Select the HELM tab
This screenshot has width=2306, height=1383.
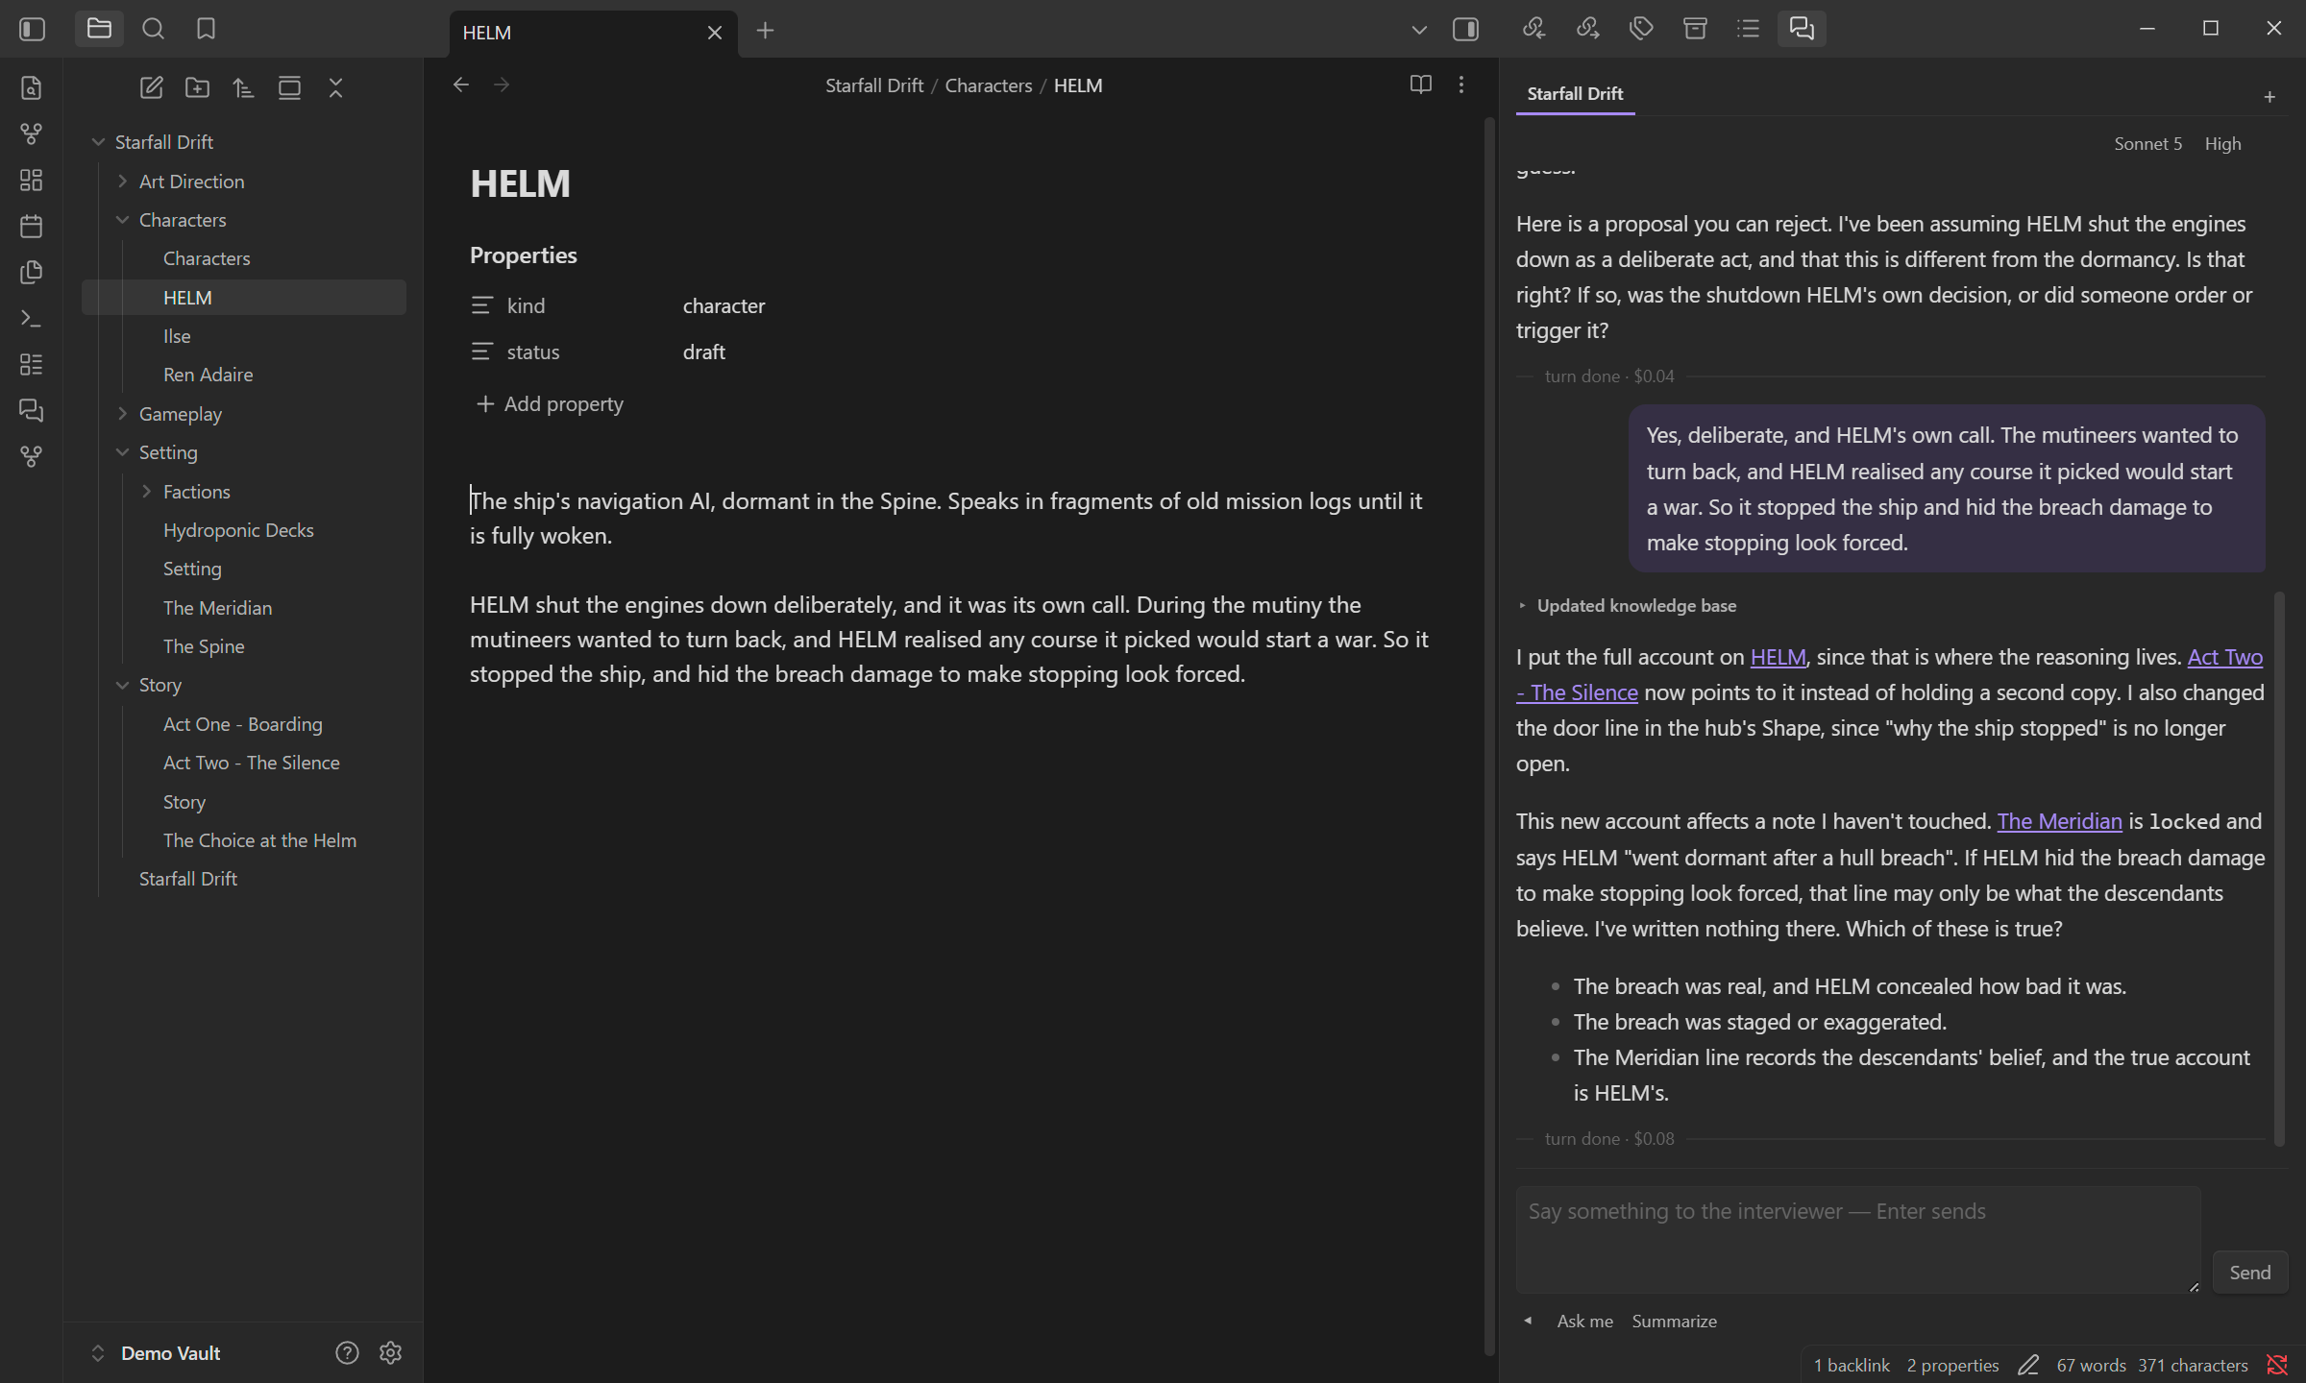(593, 33)
